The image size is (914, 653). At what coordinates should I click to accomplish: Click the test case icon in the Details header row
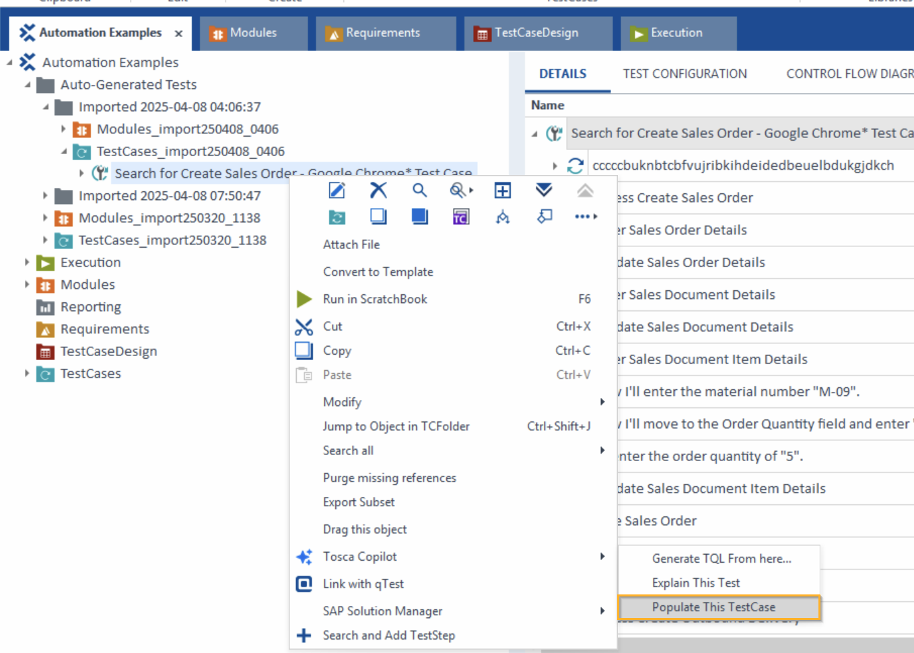[555, 133]
